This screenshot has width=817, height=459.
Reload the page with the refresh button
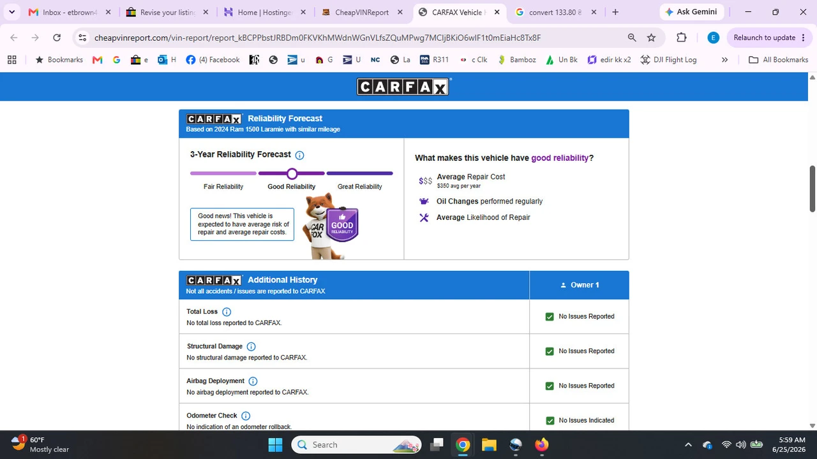click(x=57, y=38)
